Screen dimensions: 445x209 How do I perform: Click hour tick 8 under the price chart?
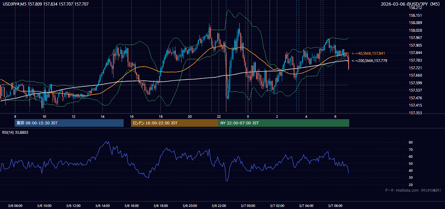click(x=15, y=116)
